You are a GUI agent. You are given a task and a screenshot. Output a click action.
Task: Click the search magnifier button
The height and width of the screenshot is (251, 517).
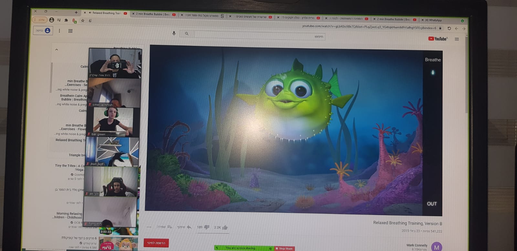[187, 34]
